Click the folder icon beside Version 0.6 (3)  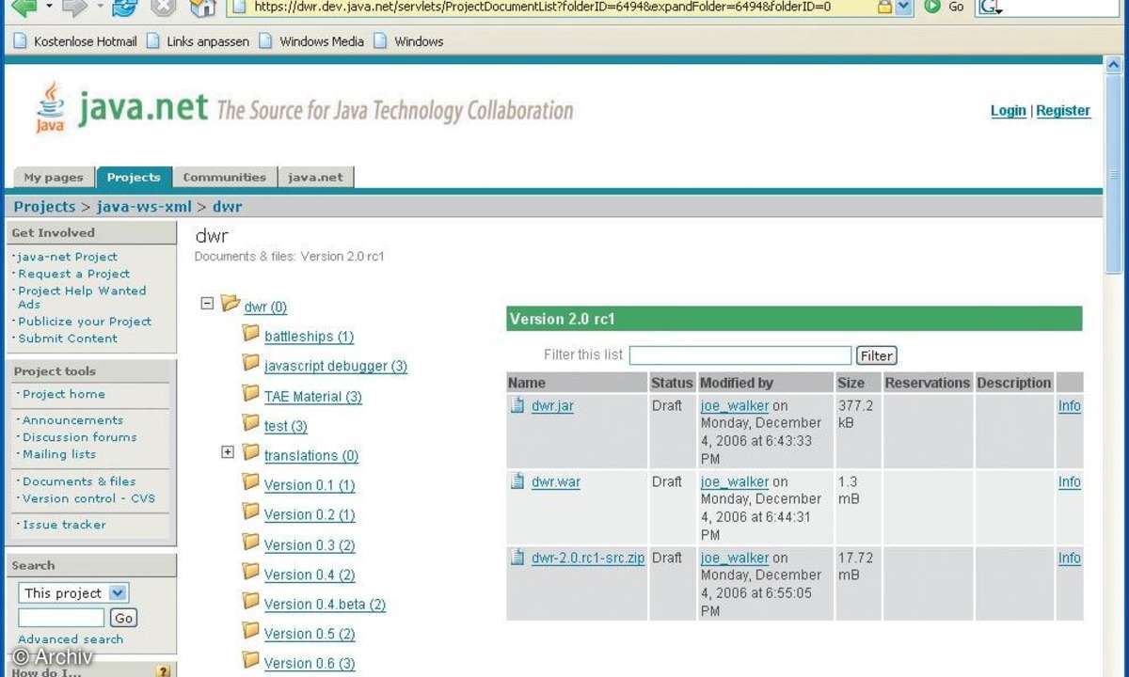250,659
